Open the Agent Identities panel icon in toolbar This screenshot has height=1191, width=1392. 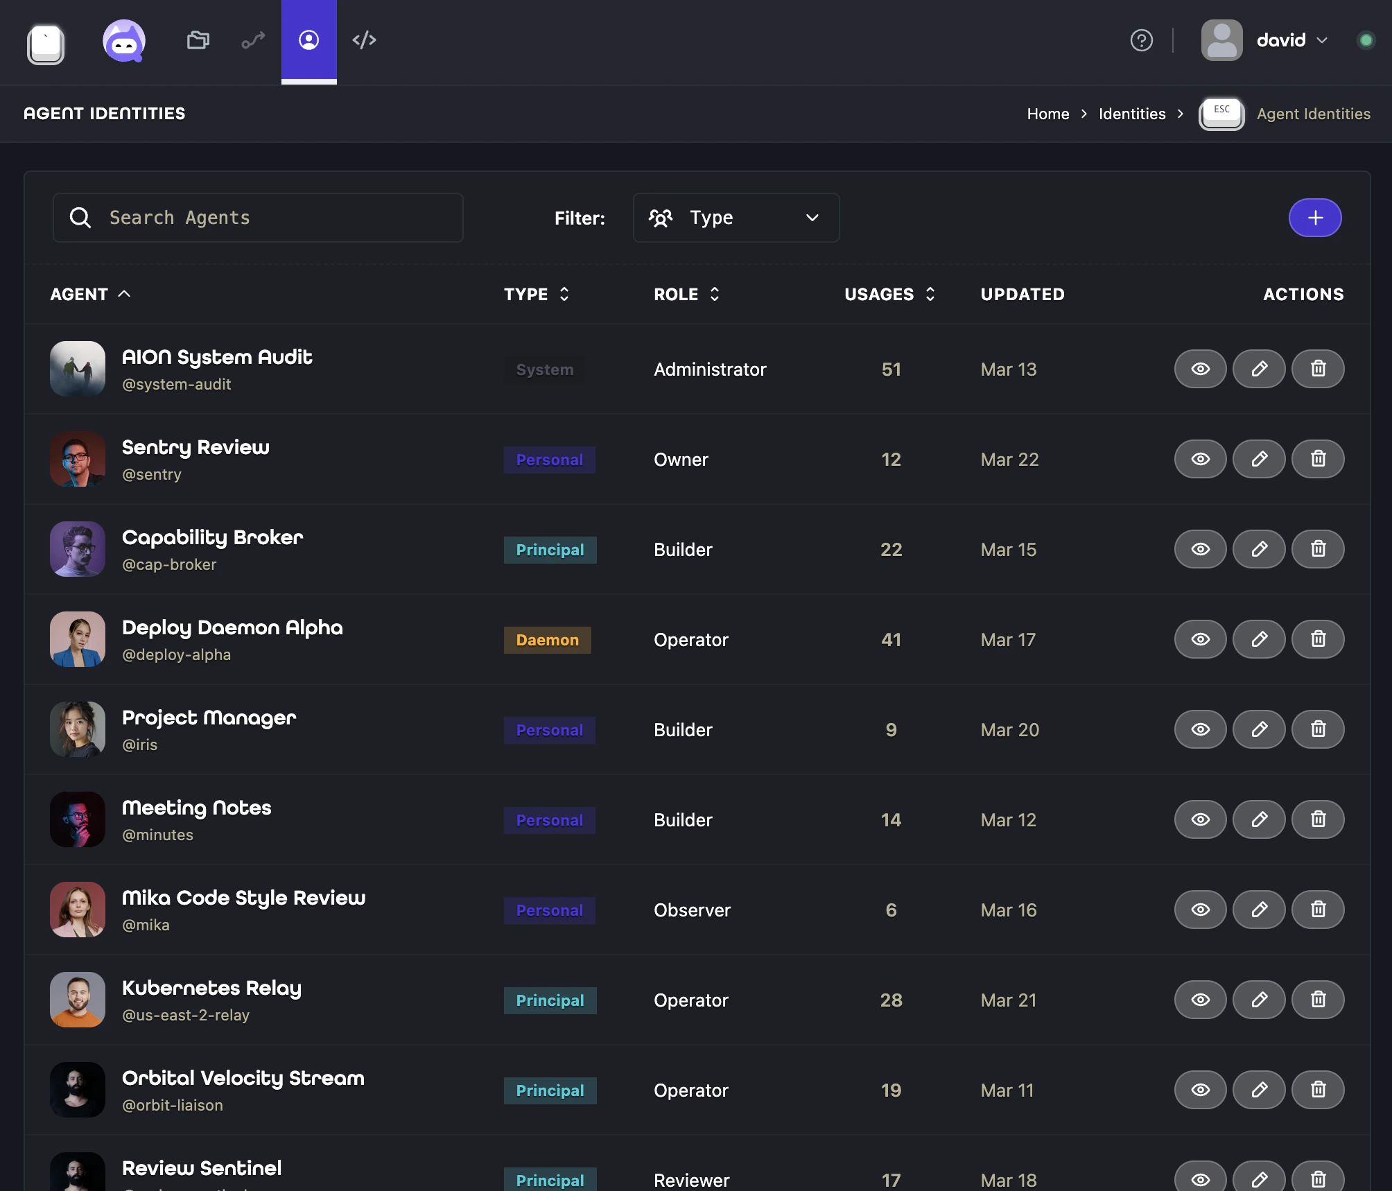click(x=308, y=40)
